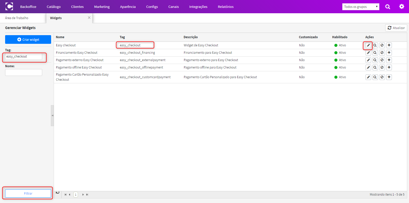Click plus icon for Cartão Personalizado row
The height and width of the screenshot is (203, 409).
coord(389,77)
